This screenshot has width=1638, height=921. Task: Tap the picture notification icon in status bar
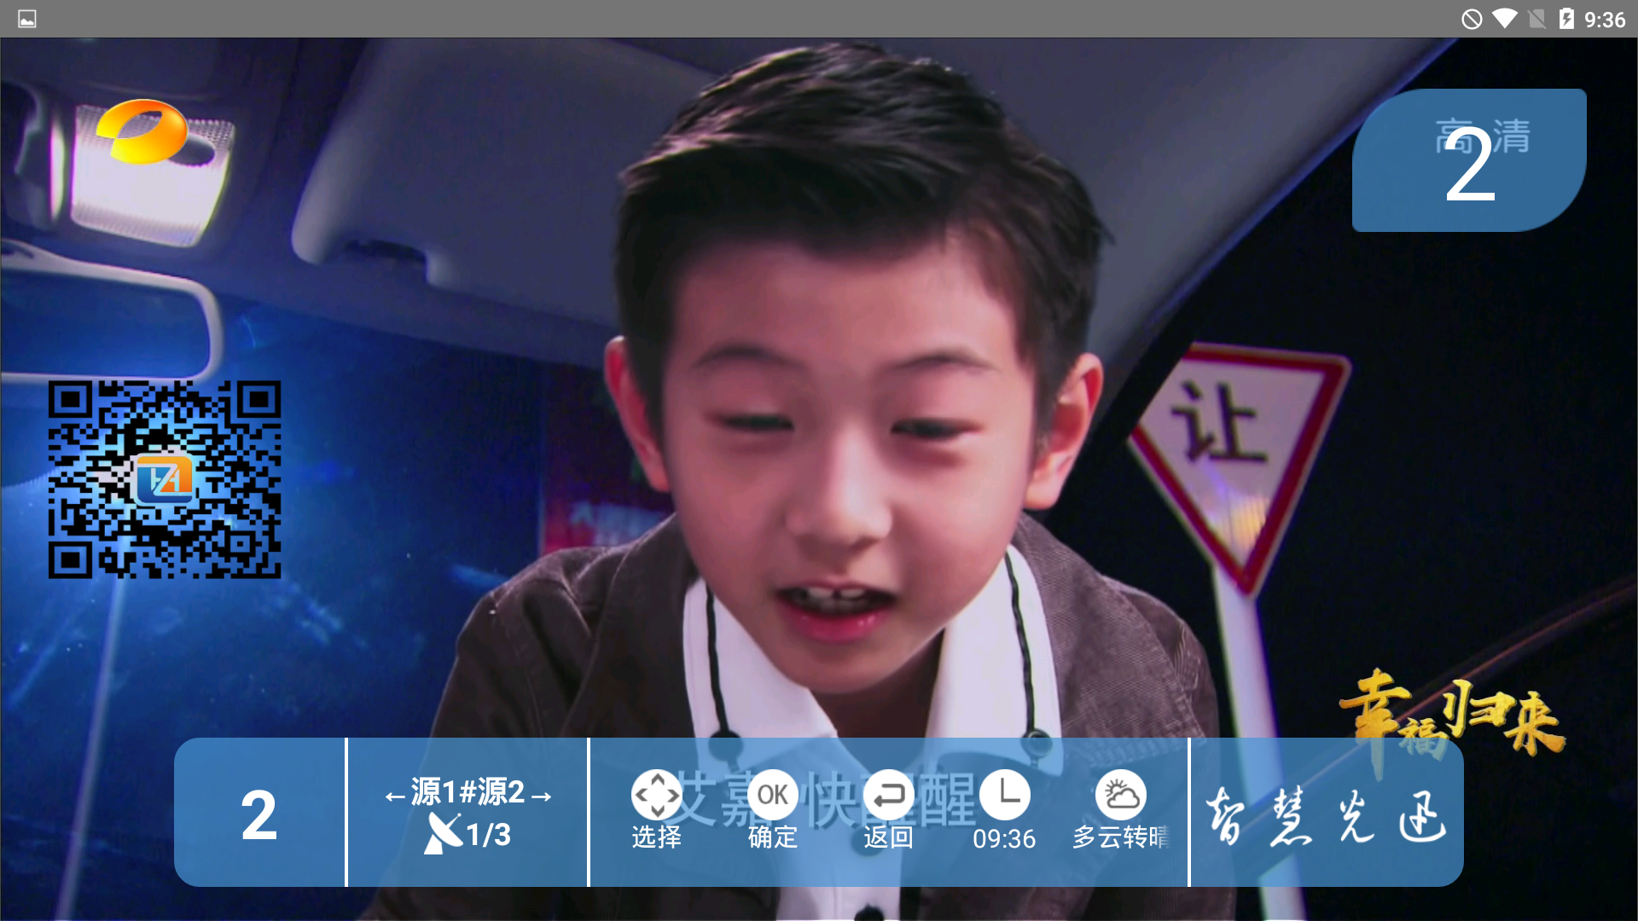point(27,19)
